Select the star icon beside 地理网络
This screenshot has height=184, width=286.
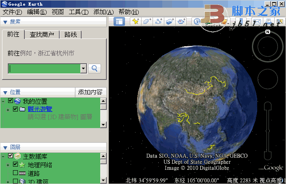pyautogui.click(x=22, y=165)
